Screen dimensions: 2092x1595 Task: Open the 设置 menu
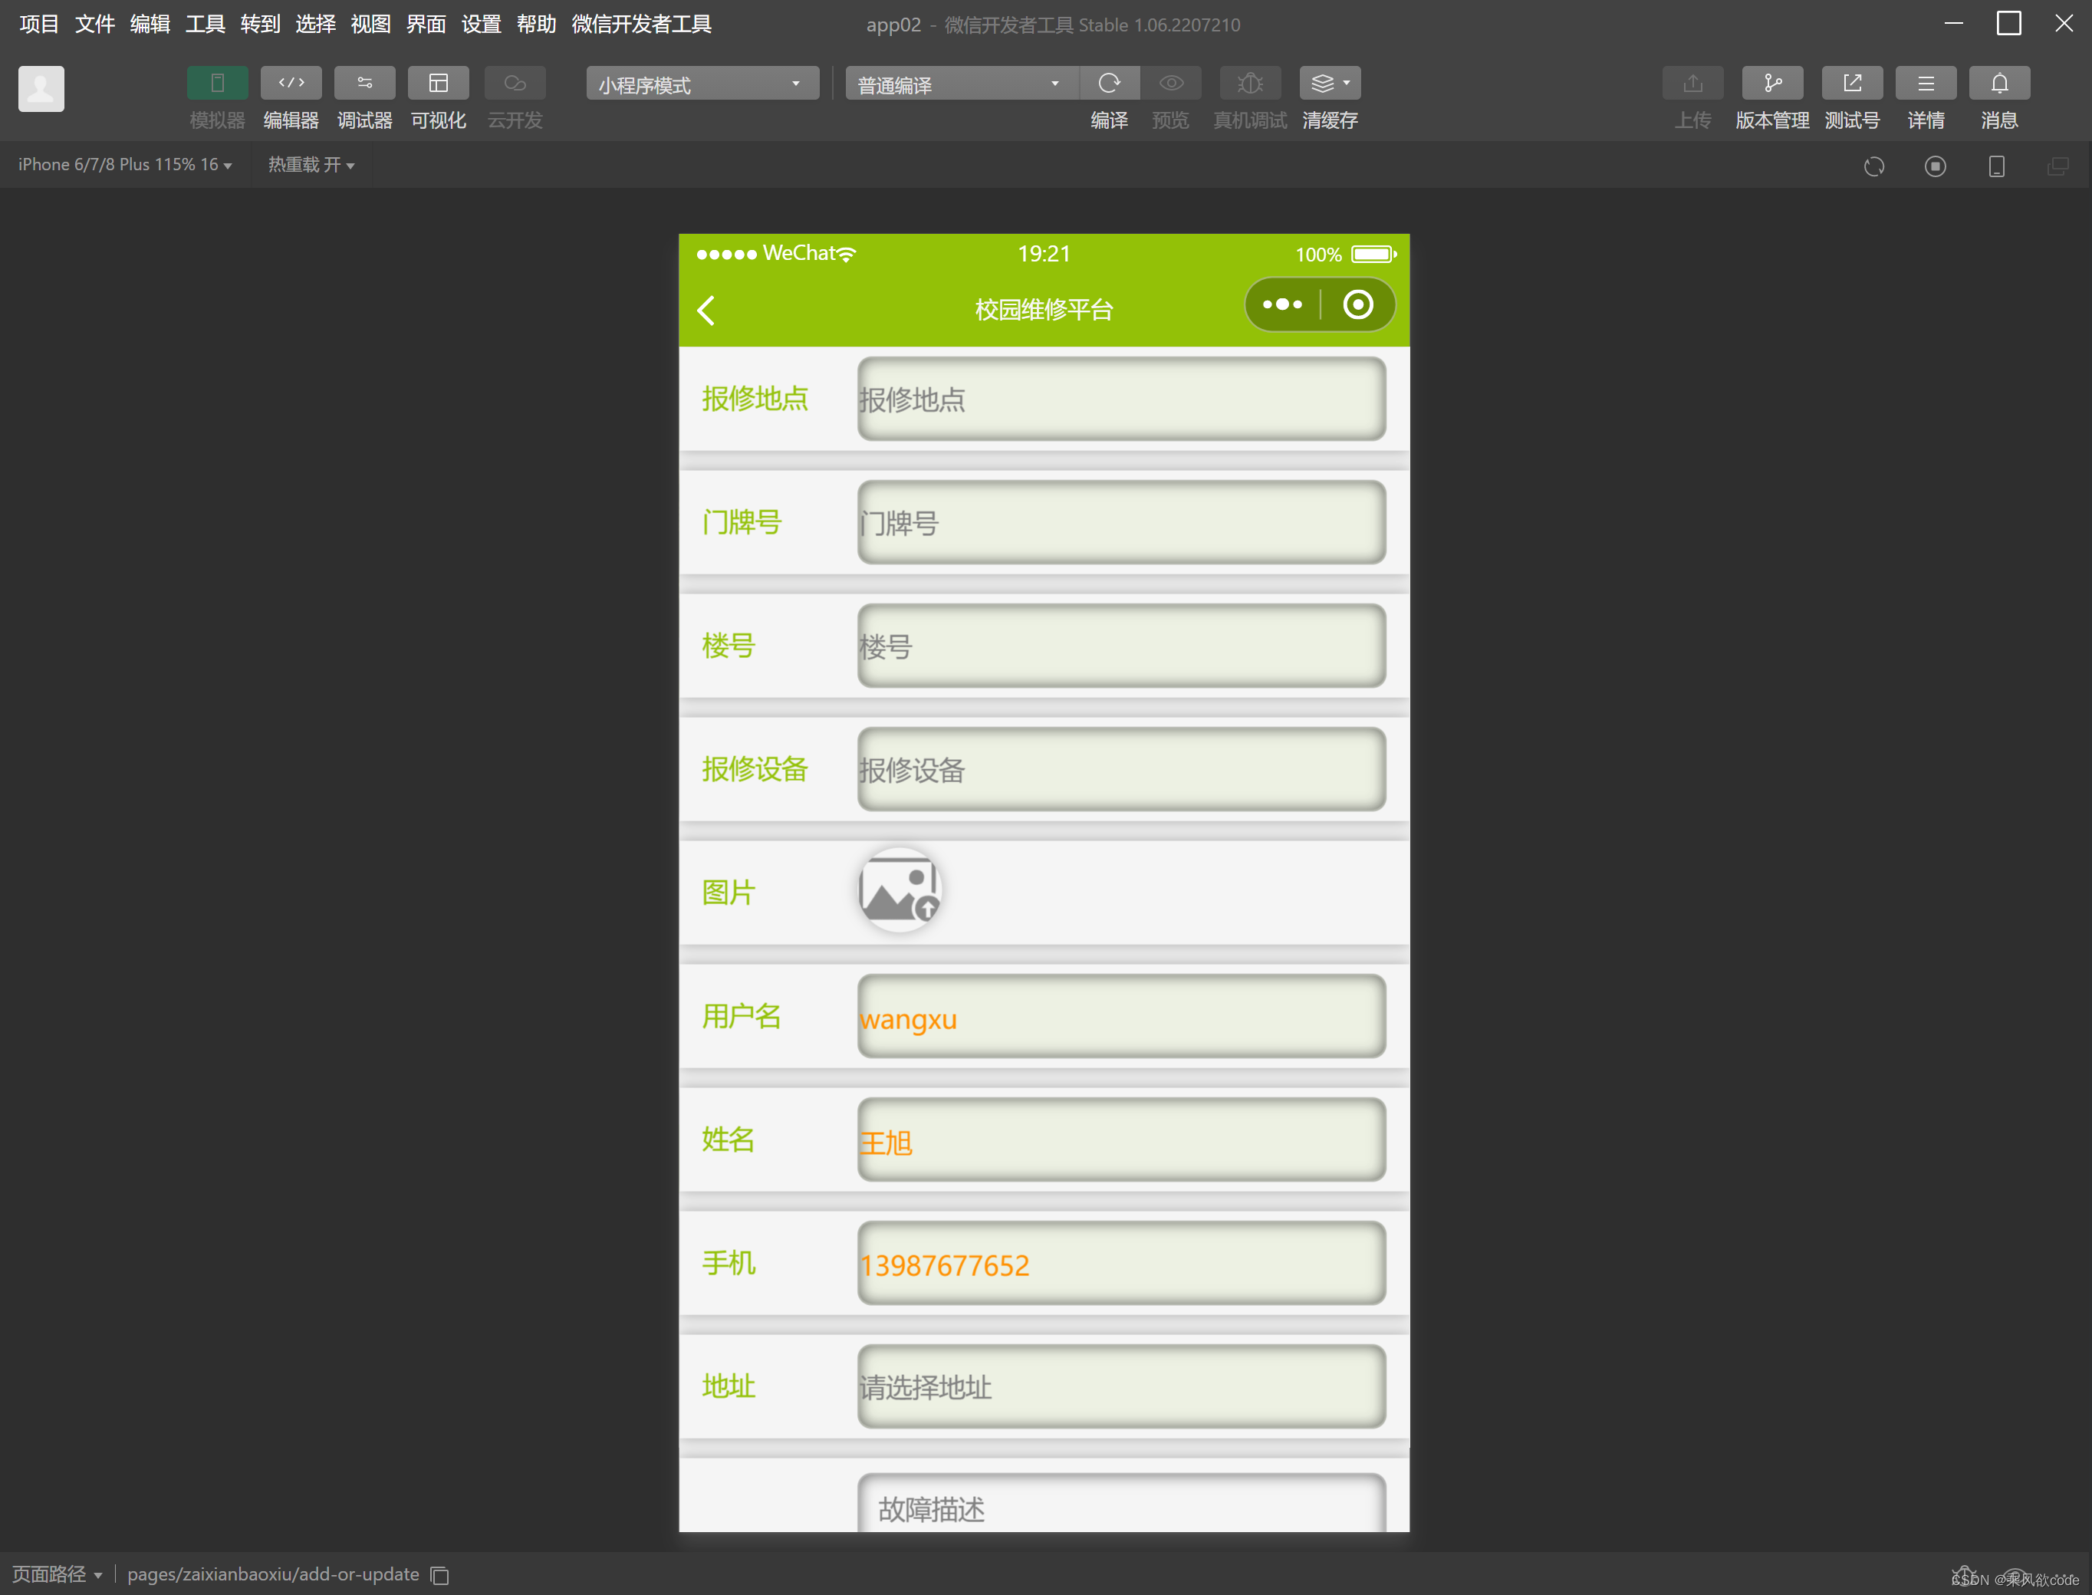coord(480,24)
